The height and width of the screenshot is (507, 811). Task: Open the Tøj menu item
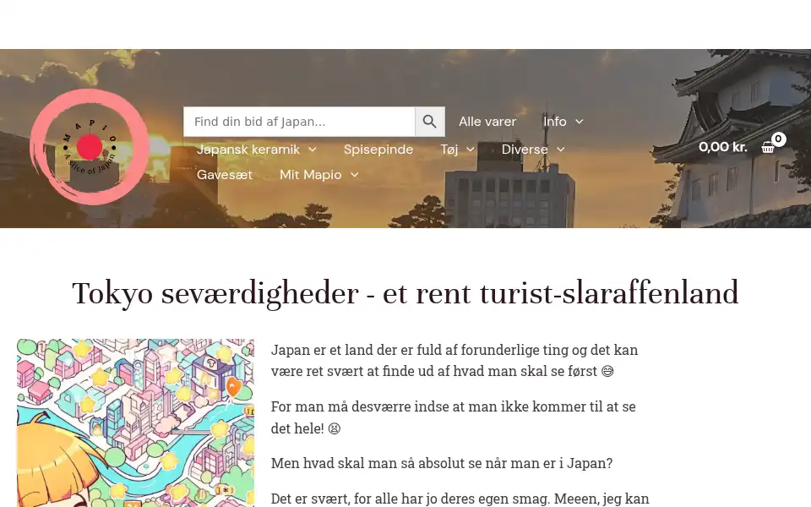pos(449,150)
